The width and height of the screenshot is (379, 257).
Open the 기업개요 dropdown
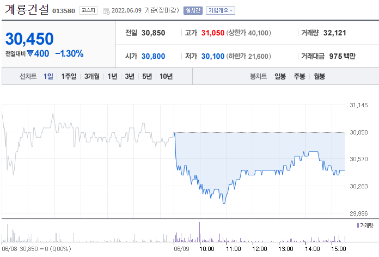coord(221,10)
